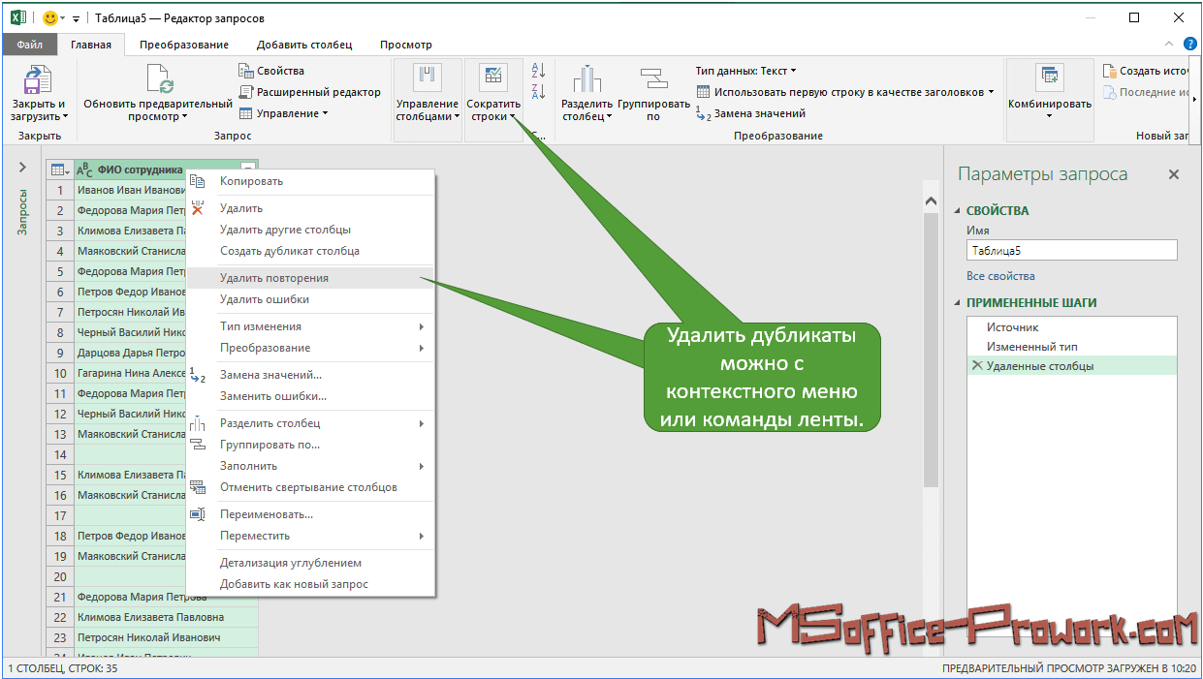The image size is (1203, 679).
Task: Click the Close and Load icon
Action: [x=38, y=79]
